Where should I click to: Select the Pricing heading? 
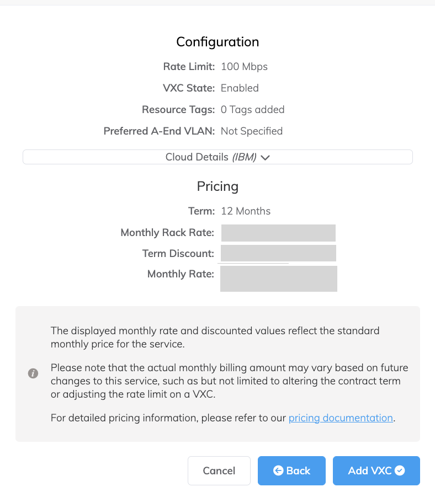click(217, 186)
